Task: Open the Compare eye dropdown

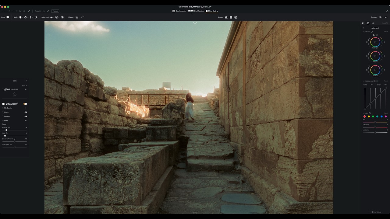Action: pyautogui.click(x=381, y=17)
